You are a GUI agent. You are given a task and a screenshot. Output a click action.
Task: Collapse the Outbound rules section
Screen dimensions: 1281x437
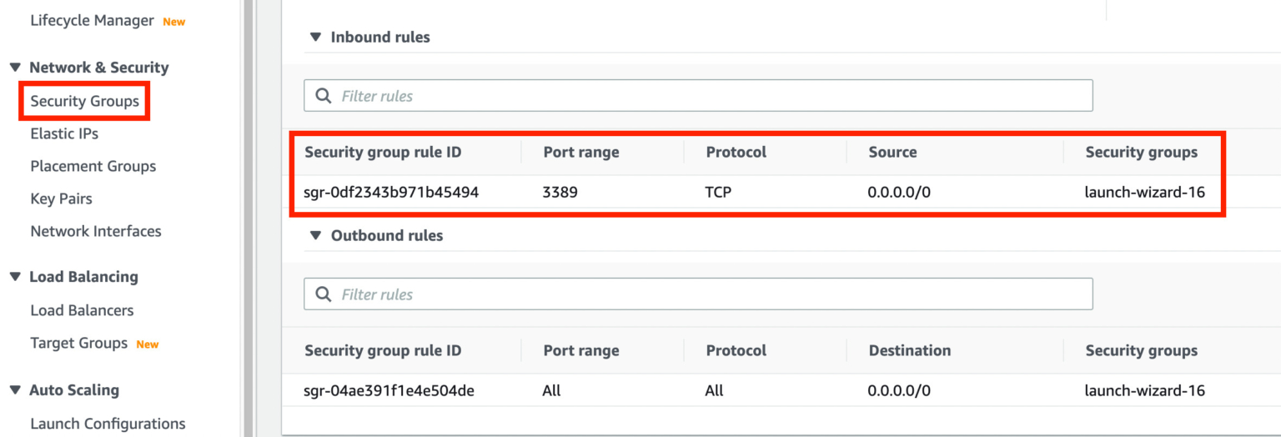315,236
